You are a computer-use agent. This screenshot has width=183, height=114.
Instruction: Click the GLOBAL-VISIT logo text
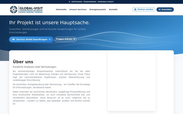coord(31,8)
